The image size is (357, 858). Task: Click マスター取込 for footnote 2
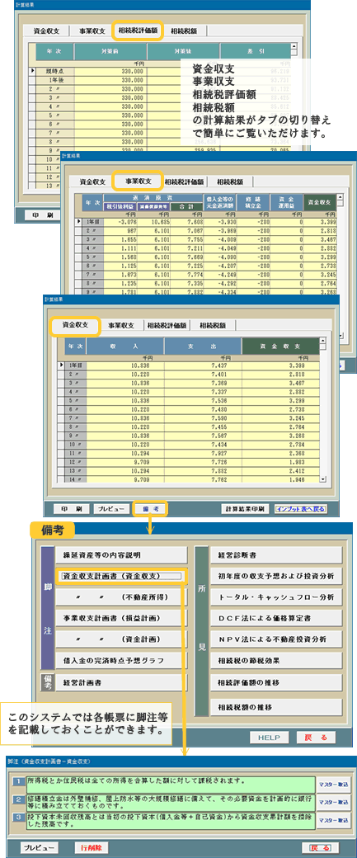333,803
